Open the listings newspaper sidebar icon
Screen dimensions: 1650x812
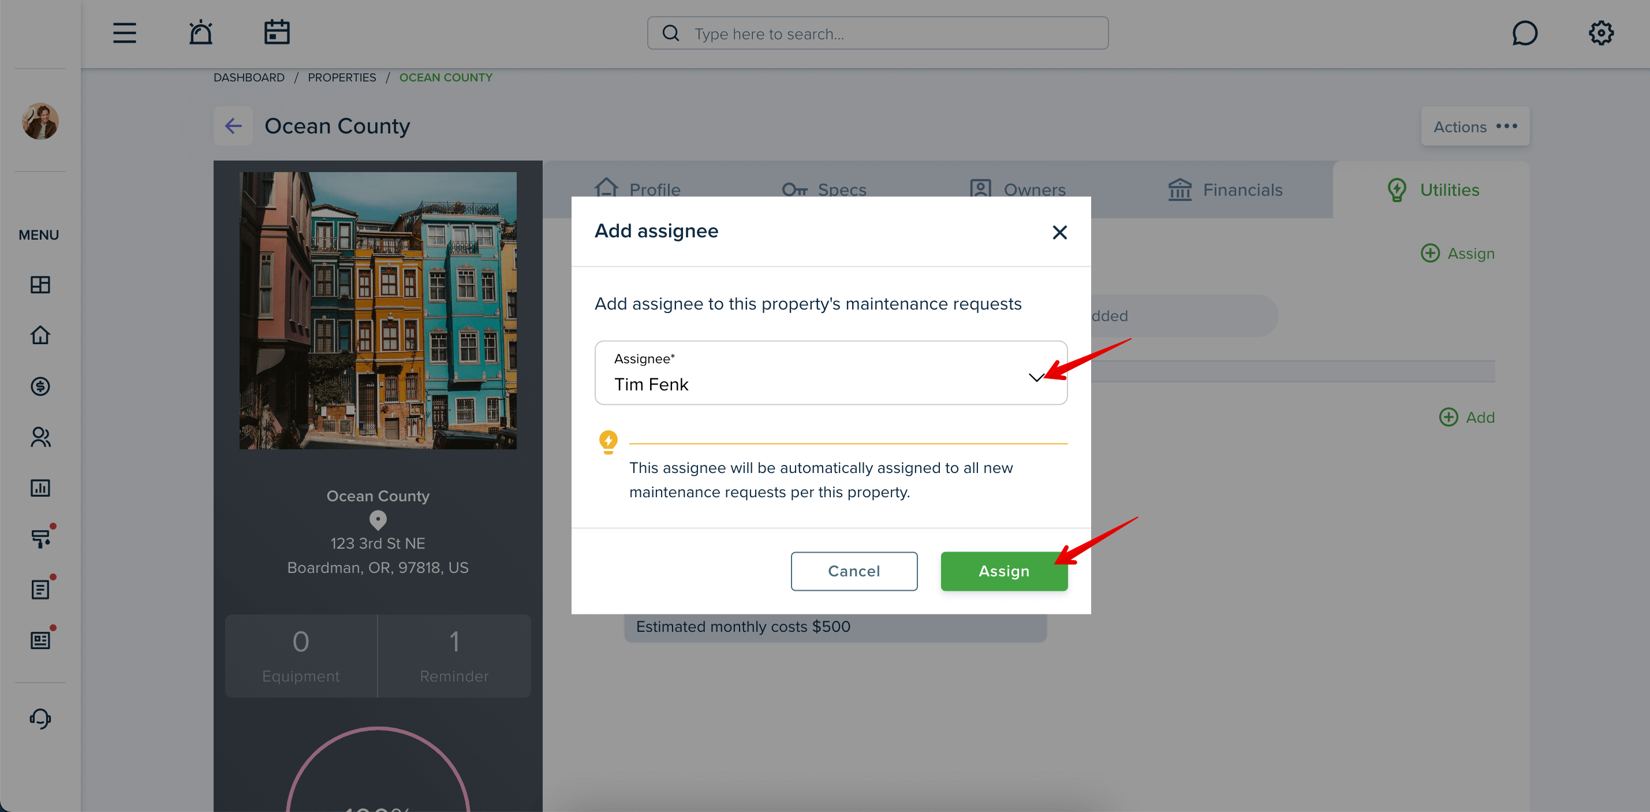pos(40,640)
